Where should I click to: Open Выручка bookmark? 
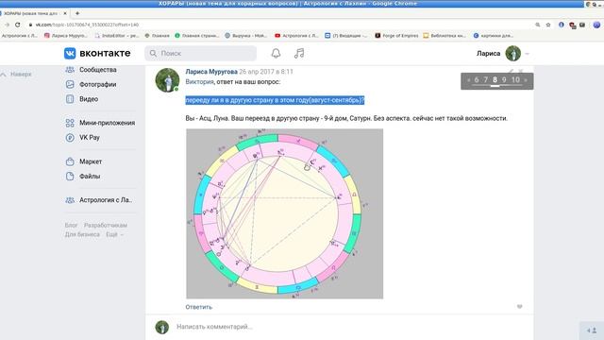(245, 36)
